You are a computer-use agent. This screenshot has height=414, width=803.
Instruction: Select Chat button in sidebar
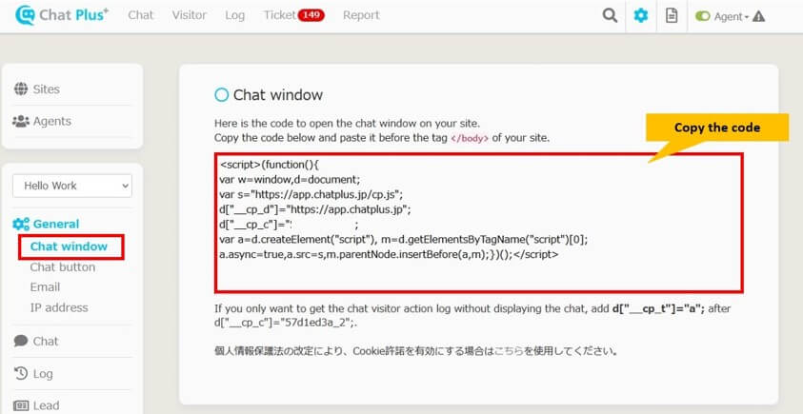coord(63,267)
